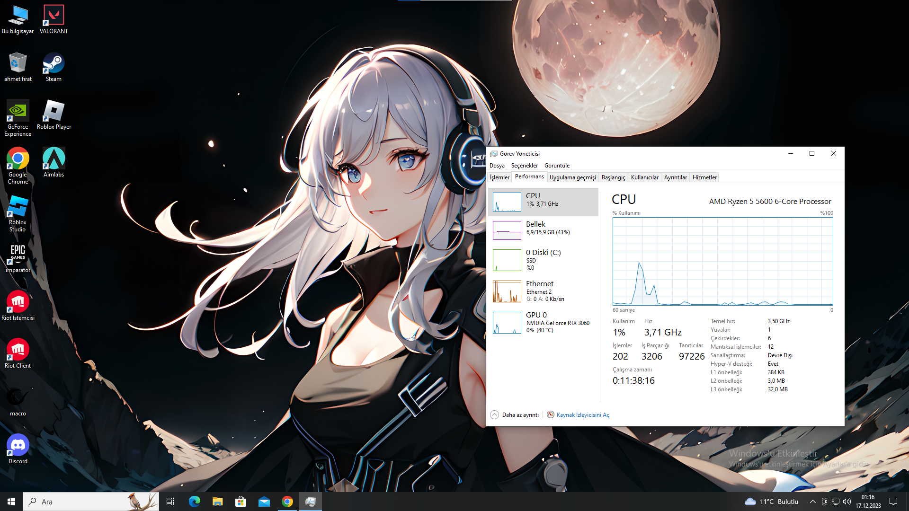The height and width of the screenshot is (511, 909).
Task: Open the Seçenekler menu
Action: 524,166
